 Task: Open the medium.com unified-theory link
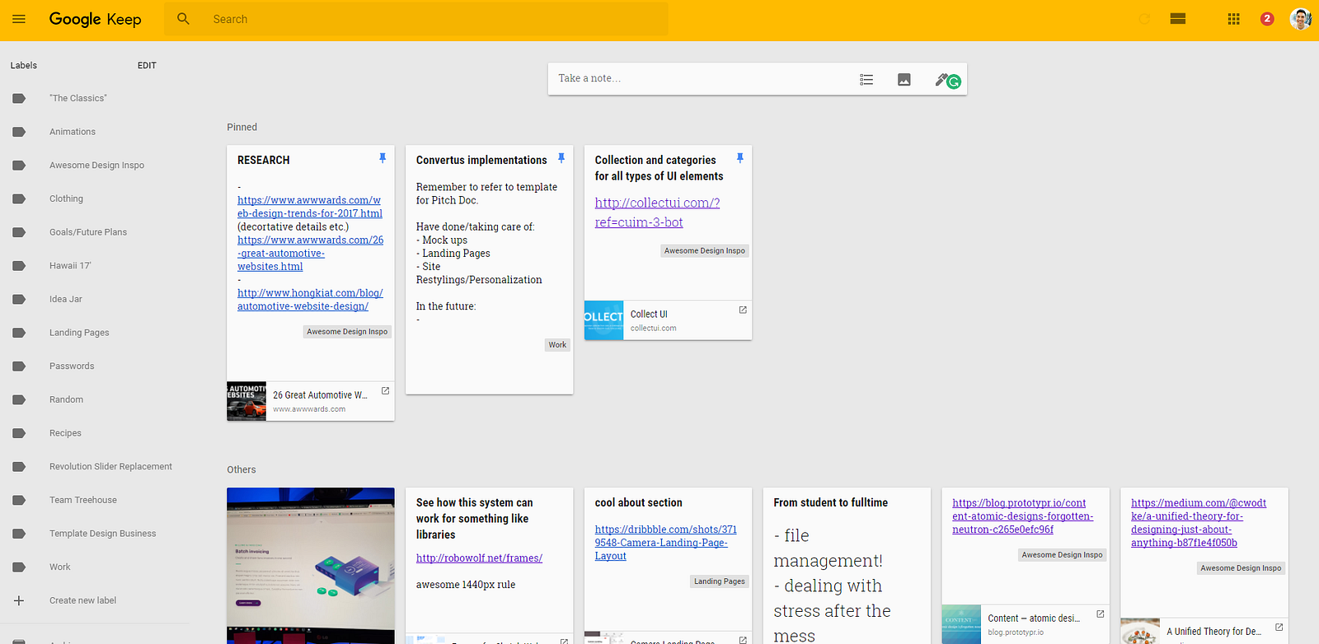pyautogui.click(x=1199, y=523)
